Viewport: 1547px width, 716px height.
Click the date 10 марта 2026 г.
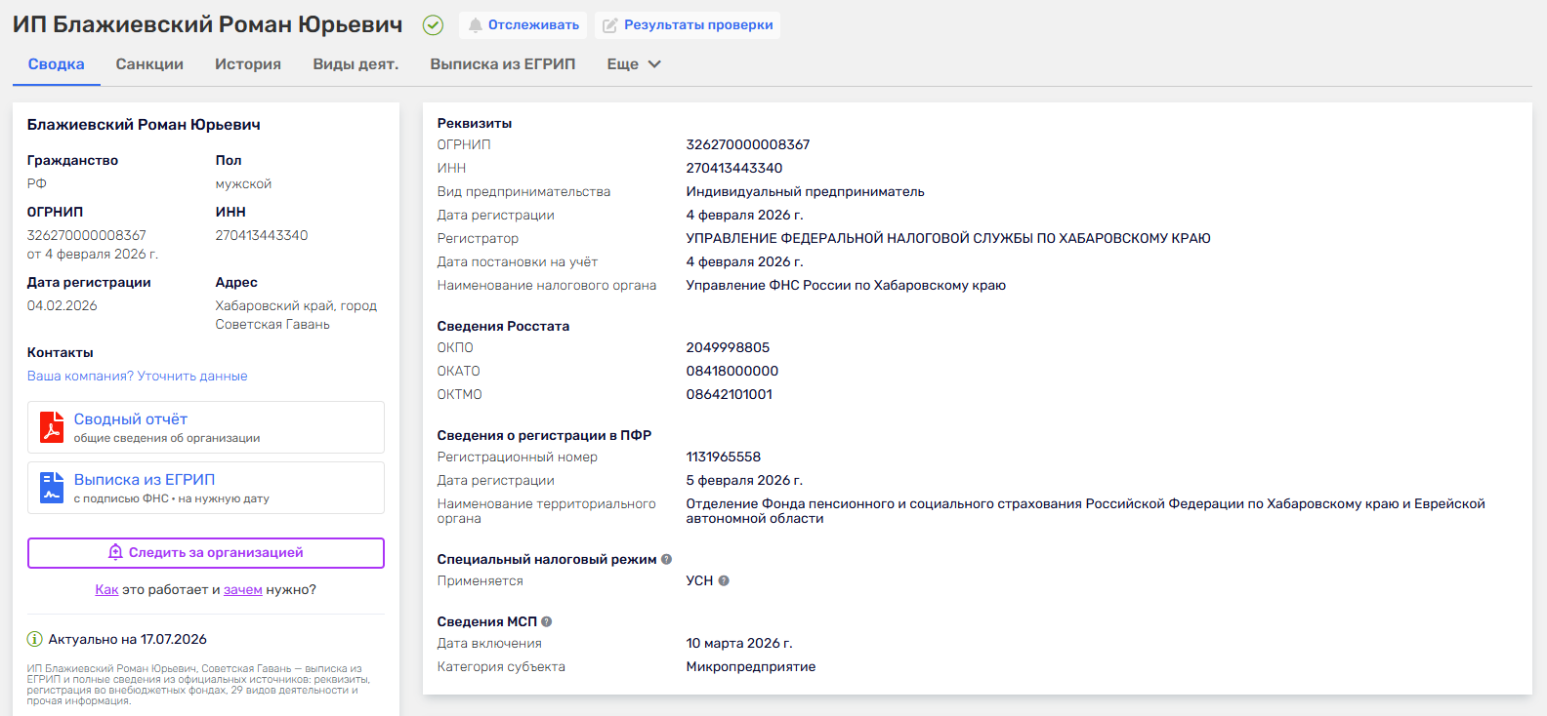[739, 643]
